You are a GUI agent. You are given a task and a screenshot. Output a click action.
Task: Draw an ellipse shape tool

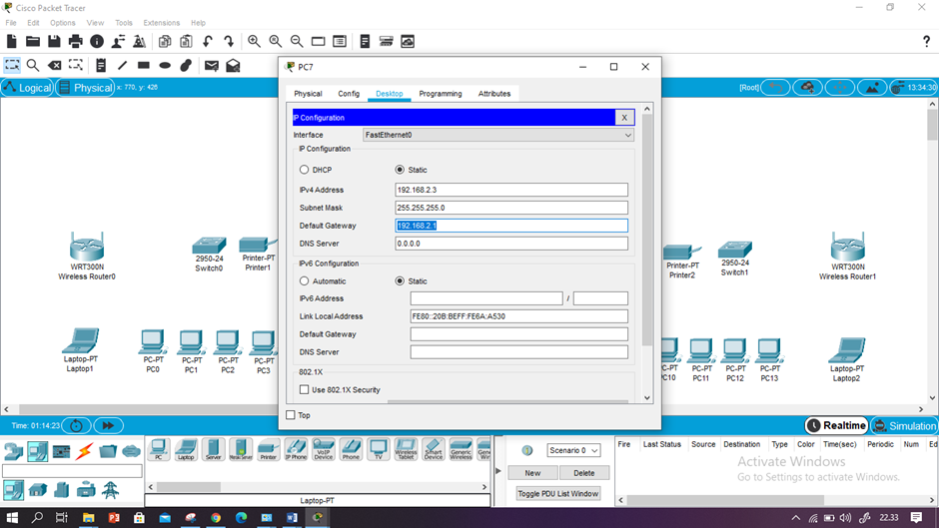[165, 65]
